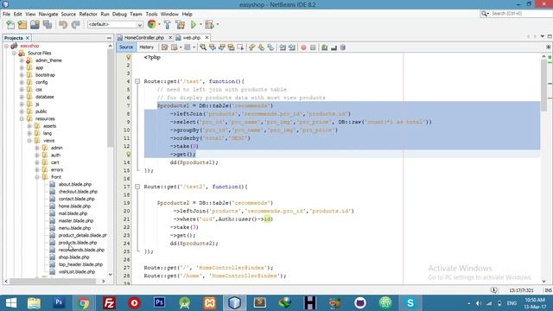Viewport: 553px width, 311px height.
Task: Click the Projects panel horizontal scrollbar
Action: (x=53, y=281)
